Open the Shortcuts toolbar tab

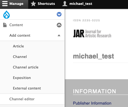tap(43, 4)
